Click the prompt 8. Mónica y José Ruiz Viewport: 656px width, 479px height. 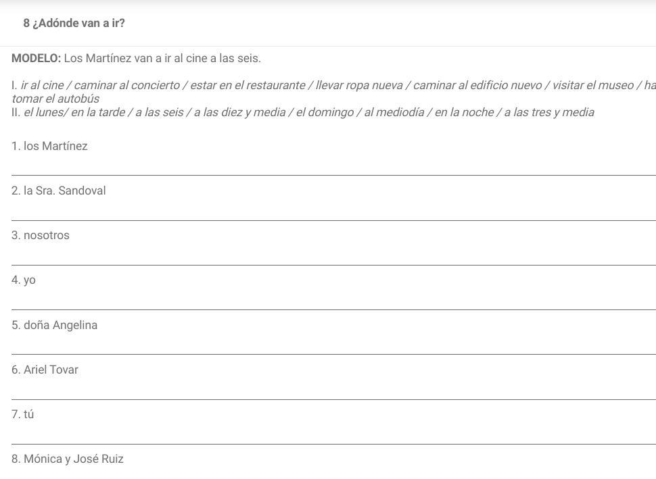(68, 459)
